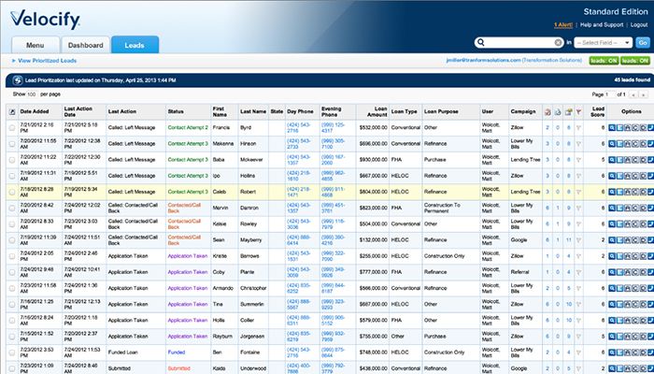Select the Leads tab

tap(135, 45)
